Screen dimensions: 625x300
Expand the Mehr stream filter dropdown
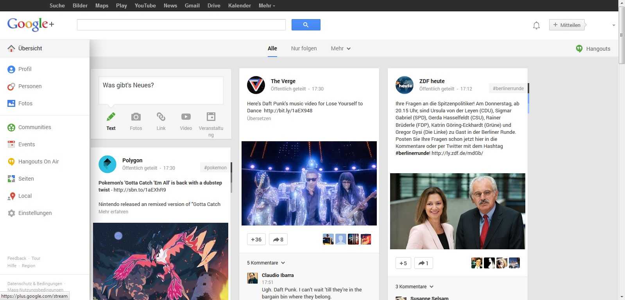click(x=341, y=48)
